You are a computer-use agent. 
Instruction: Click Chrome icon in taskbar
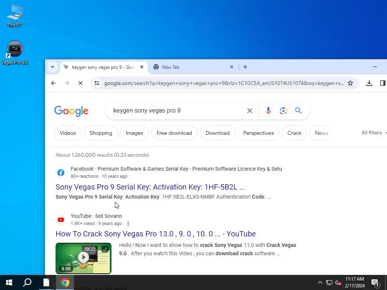[65, 282]
